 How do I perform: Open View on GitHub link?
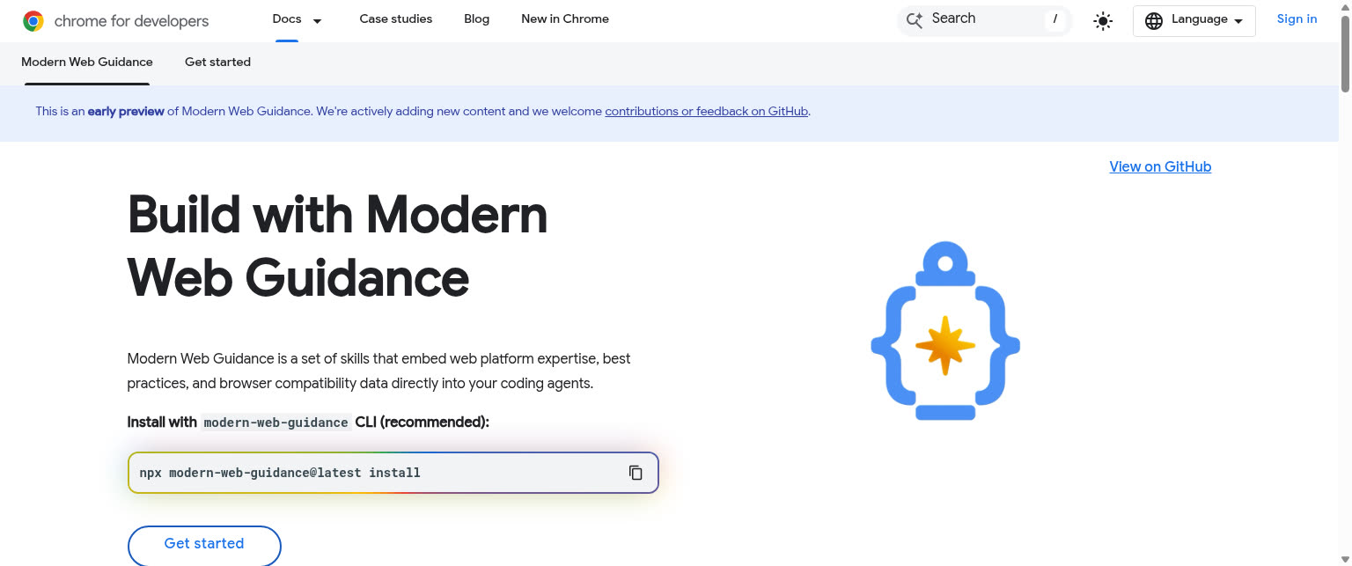[x=1160, y=166]
